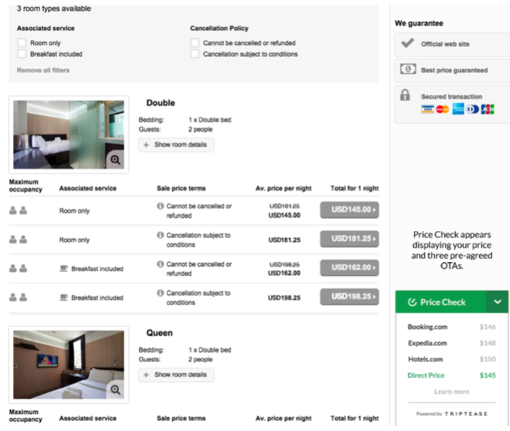510x431 pixels.
Task: Select the USD198.25 breakfast included rate
Action: pyautogui.click(x=349, y=297)
